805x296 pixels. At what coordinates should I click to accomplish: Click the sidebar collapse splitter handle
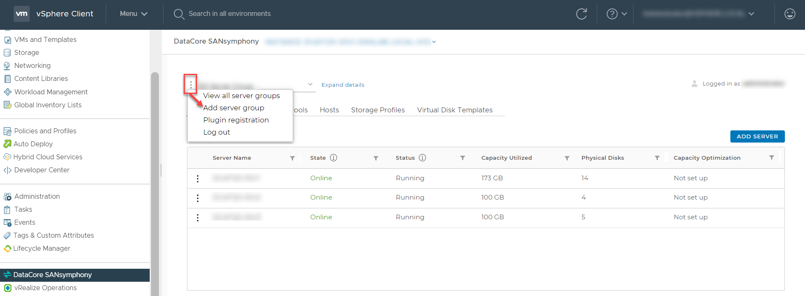click(161, 170)
